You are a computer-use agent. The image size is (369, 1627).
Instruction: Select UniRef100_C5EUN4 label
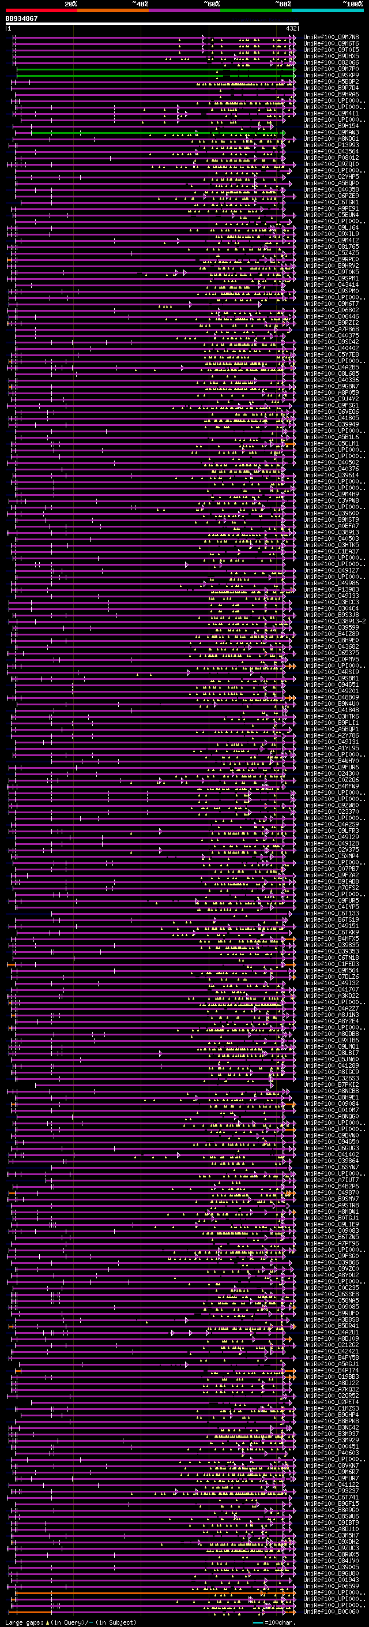click(331, 215)
